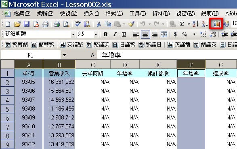Open the Undo history dropdown arrow
The image size is (237, 149).
pyautogui.click(x=149, y=24)
